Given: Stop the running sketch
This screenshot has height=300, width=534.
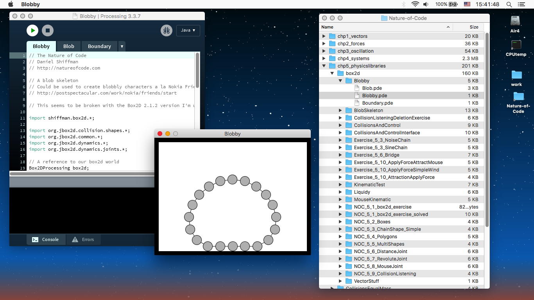Looking at the screenshot, I should (48, 30).
